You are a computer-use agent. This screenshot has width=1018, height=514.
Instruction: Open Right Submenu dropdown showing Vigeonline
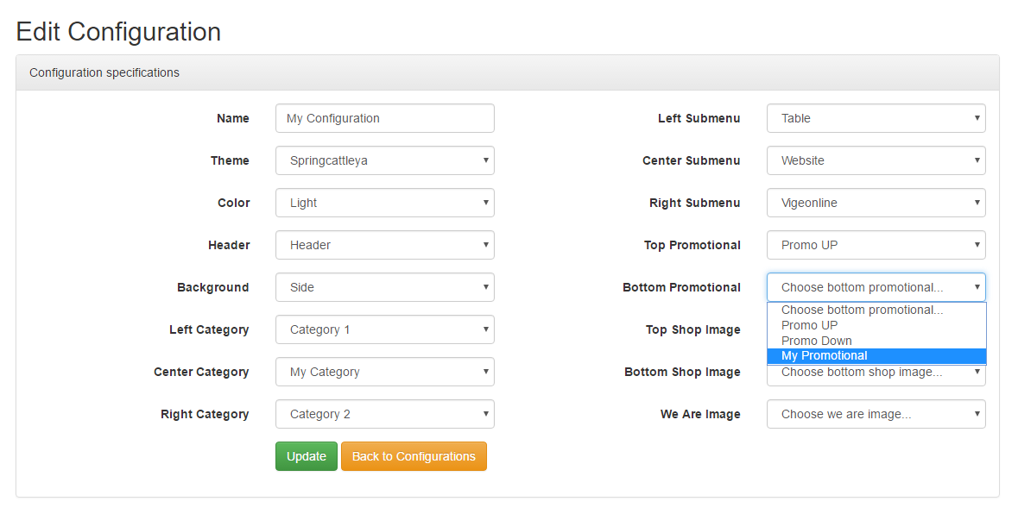click(876, 203)
